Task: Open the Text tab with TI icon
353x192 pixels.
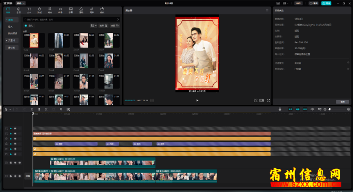Action: pos(29,10)
